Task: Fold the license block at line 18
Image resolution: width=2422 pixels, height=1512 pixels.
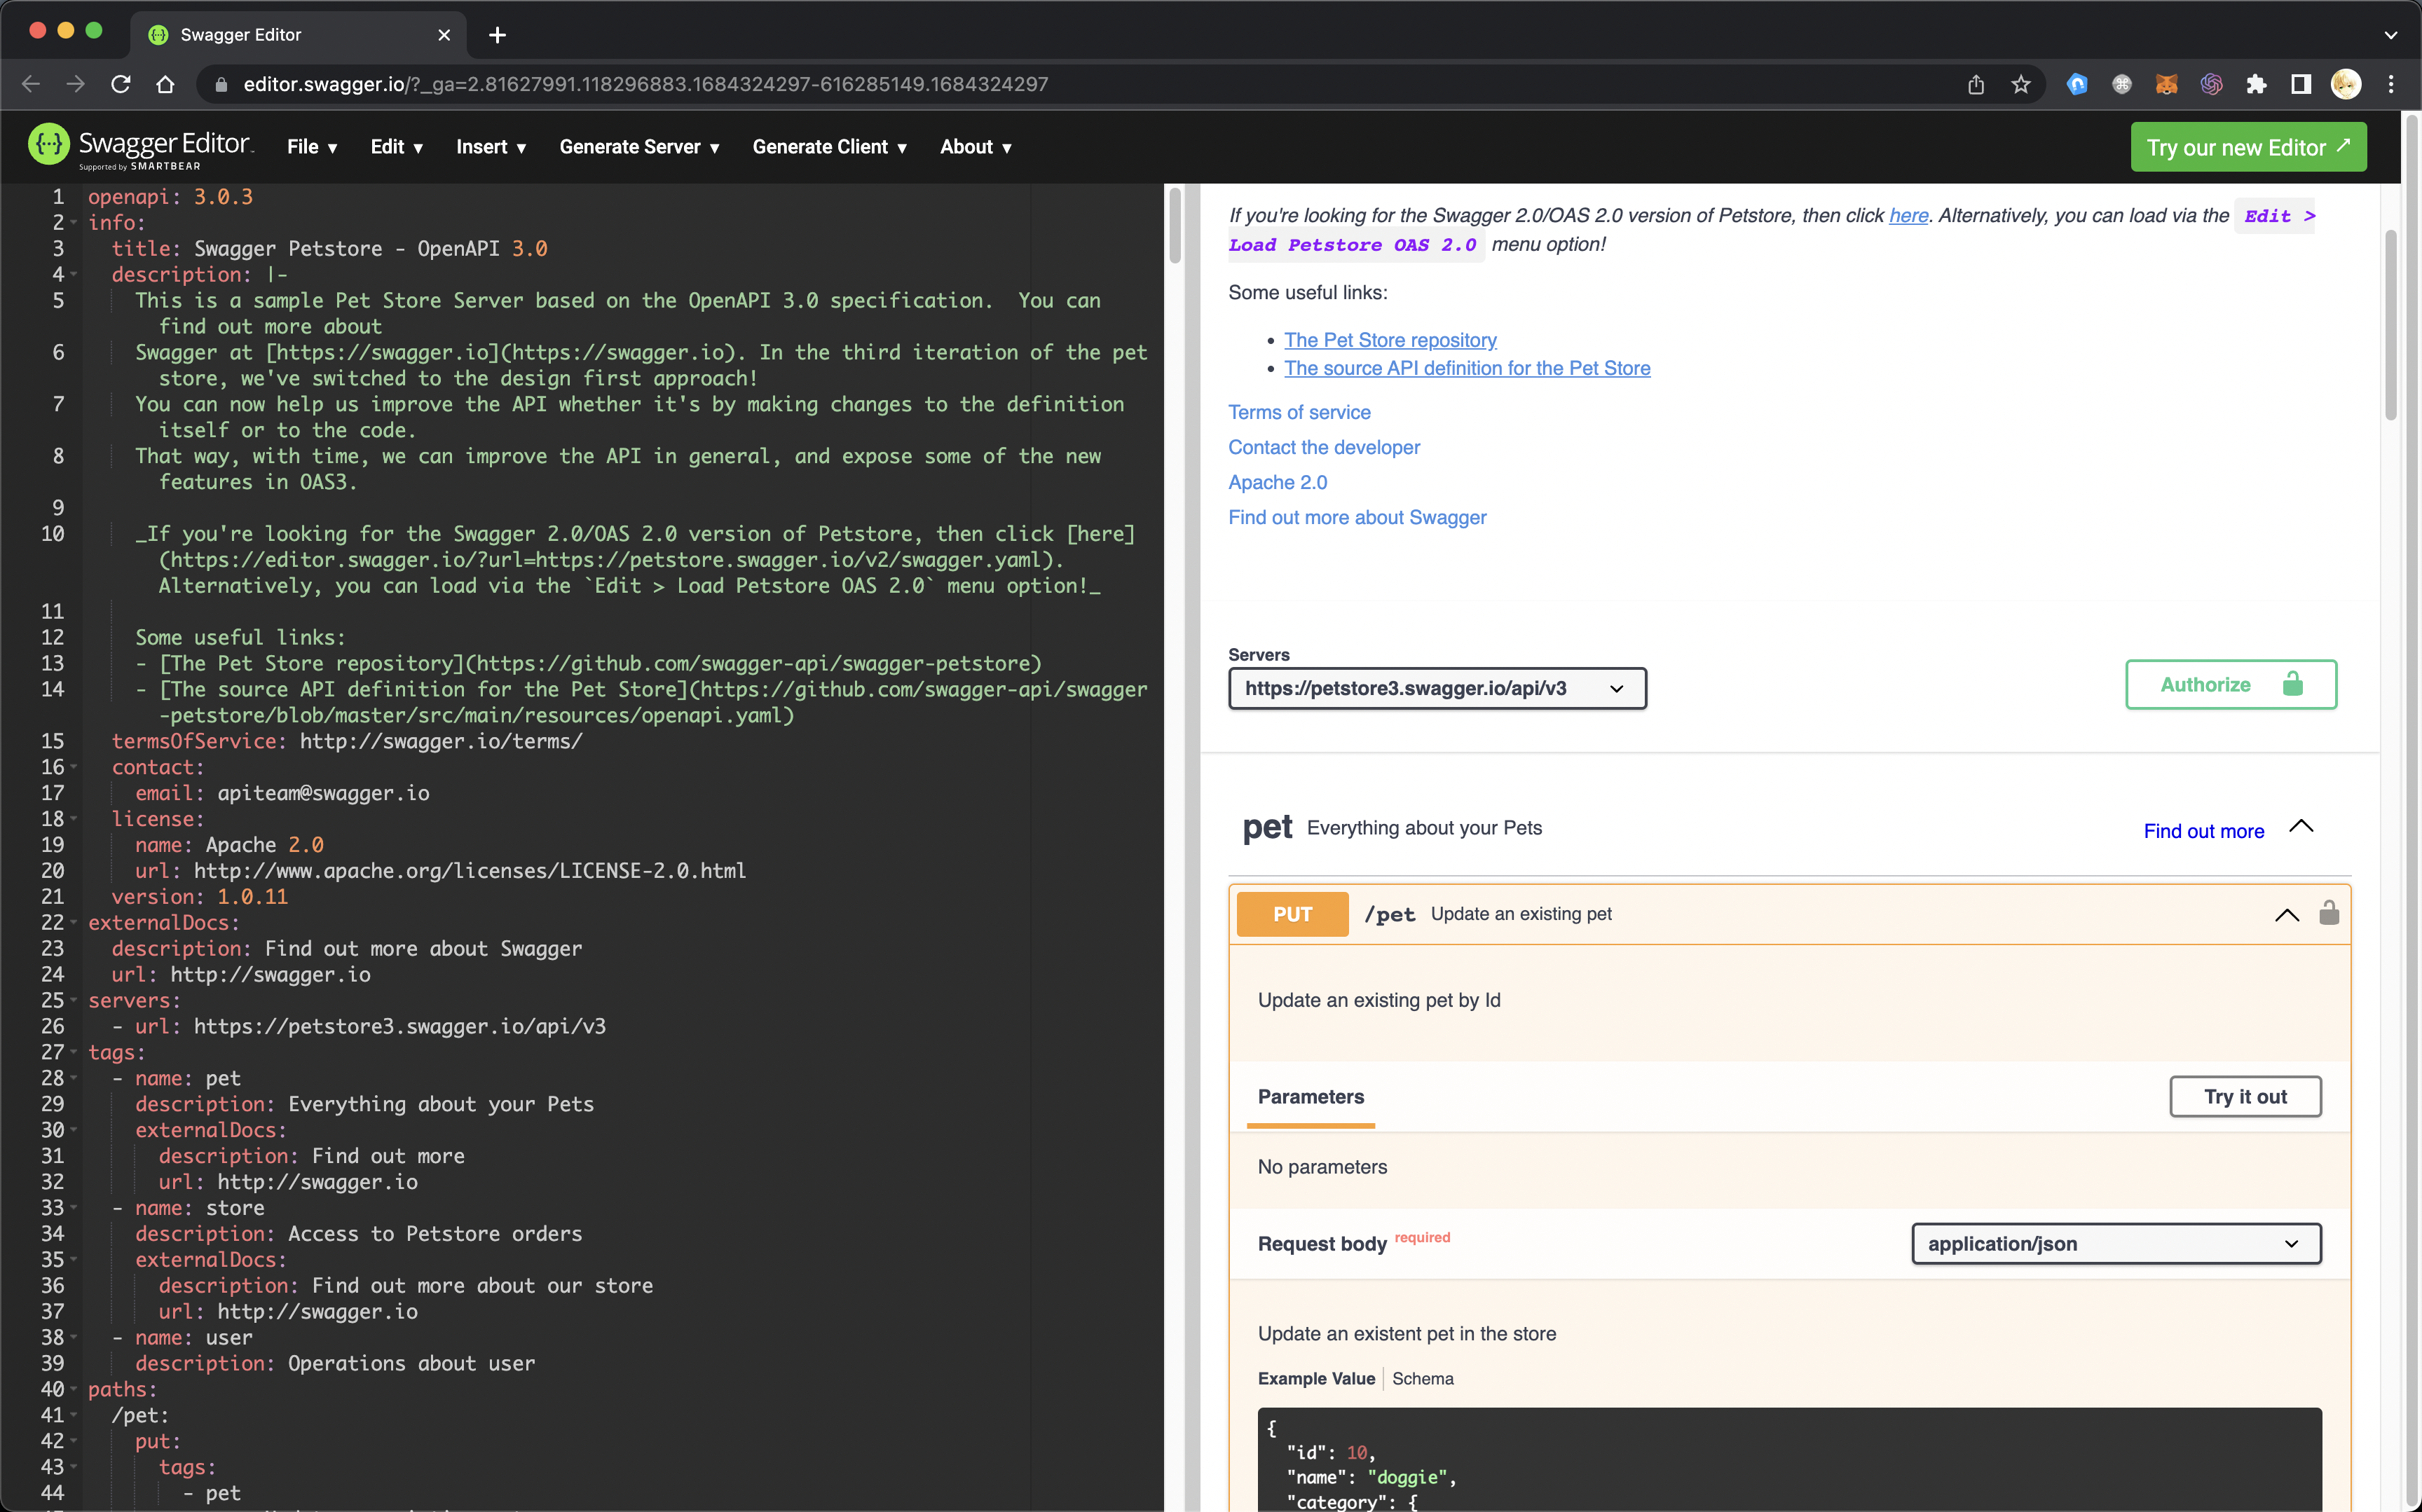Action: pos(74,819)
